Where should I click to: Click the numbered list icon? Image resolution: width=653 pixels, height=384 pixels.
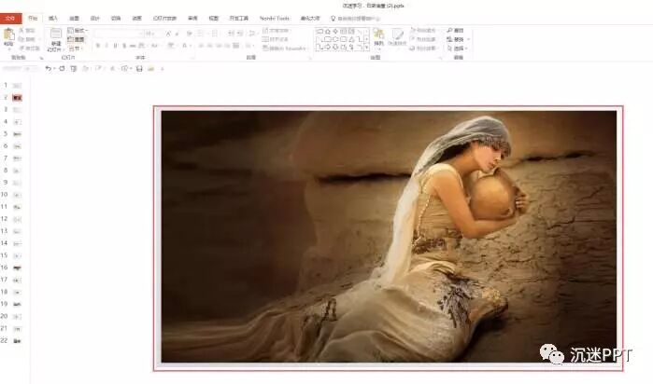214,34
